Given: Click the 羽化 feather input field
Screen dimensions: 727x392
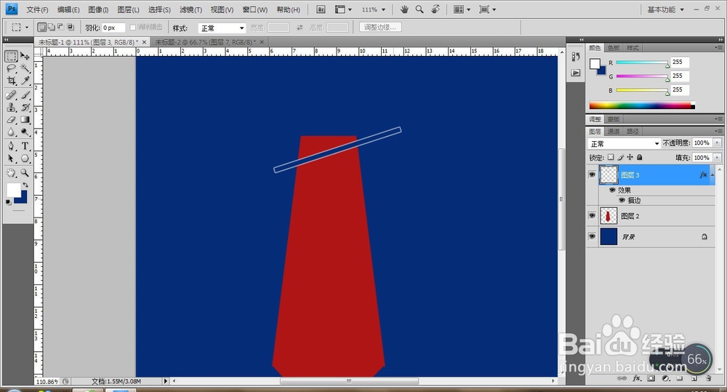Looking at the screenshot, I should (x=113, y=28).
